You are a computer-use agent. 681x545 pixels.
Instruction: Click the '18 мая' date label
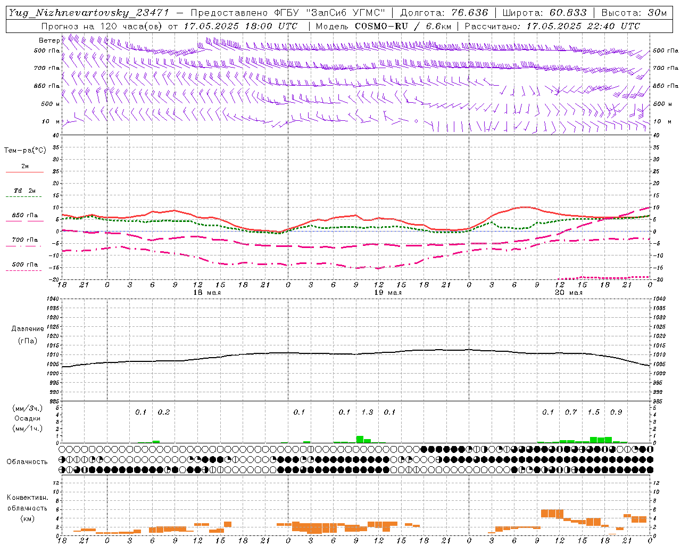(207, 293)
